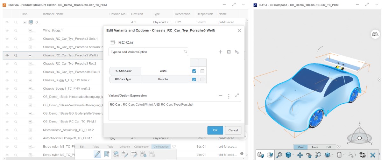
Task: Click the hard-hat icon in the 3D viewer
Action: pos(376,34)
